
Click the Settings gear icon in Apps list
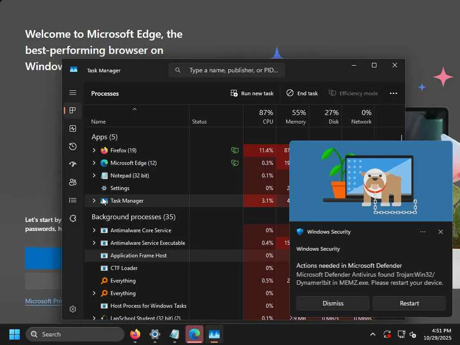point(104,188)
